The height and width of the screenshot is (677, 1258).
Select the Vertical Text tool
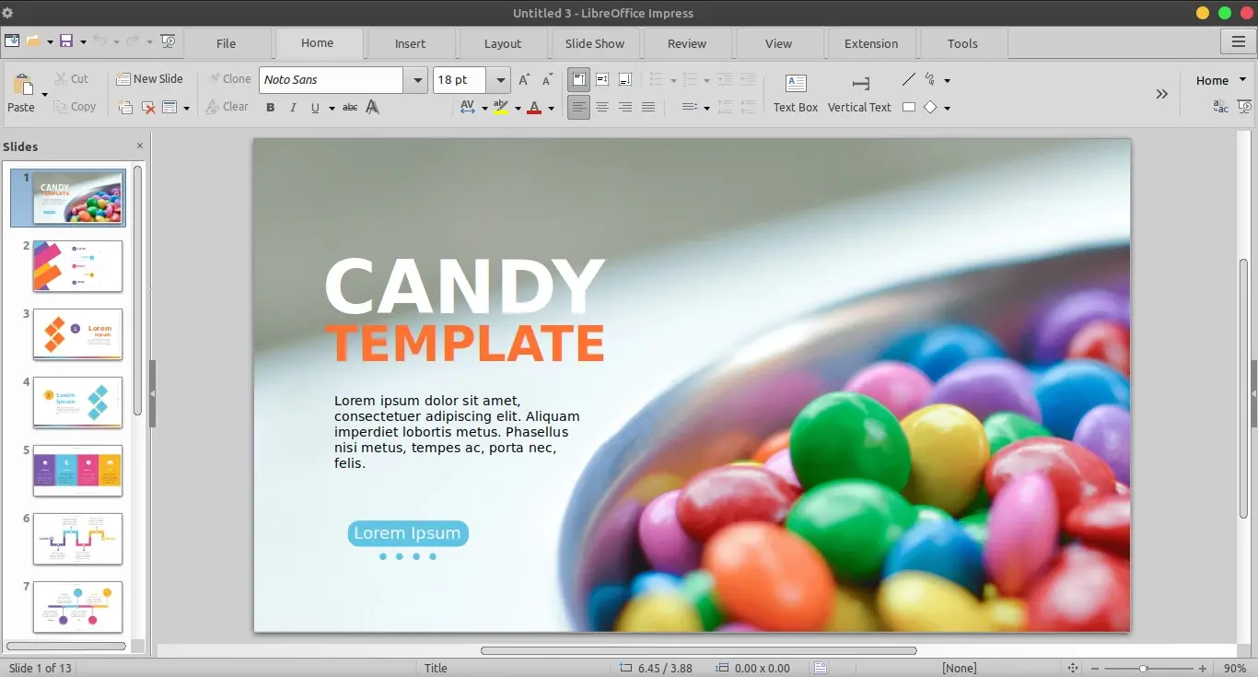point(858,90)
